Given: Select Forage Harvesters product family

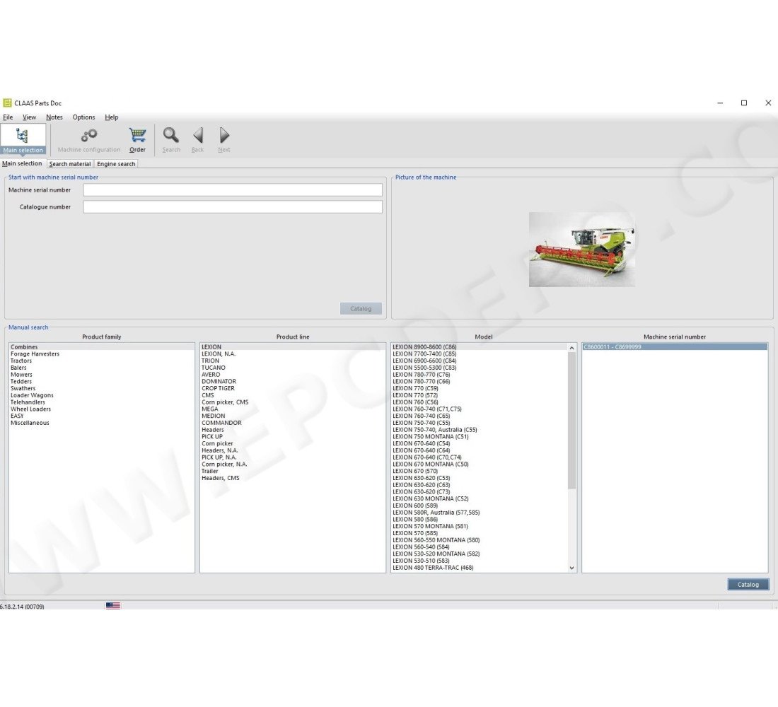Looking at the screenshot, I should click(102, 354).
